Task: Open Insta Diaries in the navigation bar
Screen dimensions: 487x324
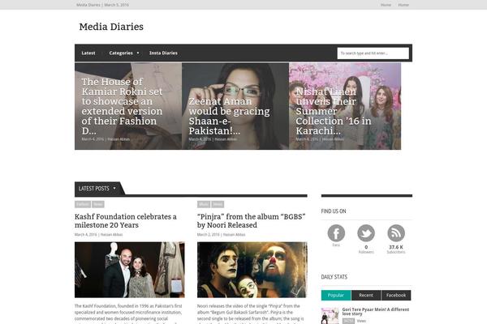Action: click(x=163, y=53)
